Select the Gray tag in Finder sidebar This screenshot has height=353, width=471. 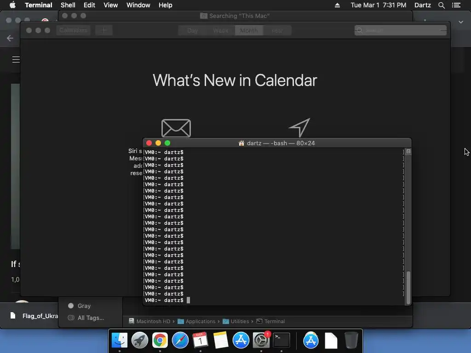[x=79, y=306]
